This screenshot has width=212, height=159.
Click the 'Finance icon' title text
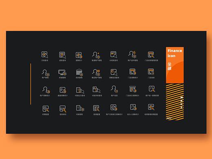click(x=174, y=53)
